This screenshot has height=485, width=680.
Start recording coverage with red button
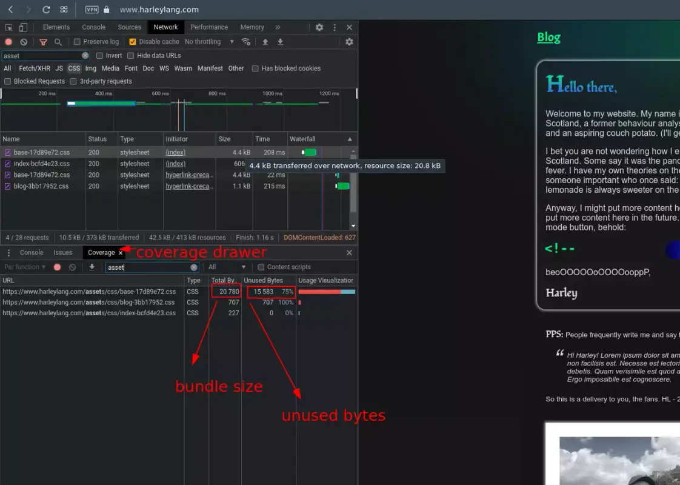[x=57, y=267]
